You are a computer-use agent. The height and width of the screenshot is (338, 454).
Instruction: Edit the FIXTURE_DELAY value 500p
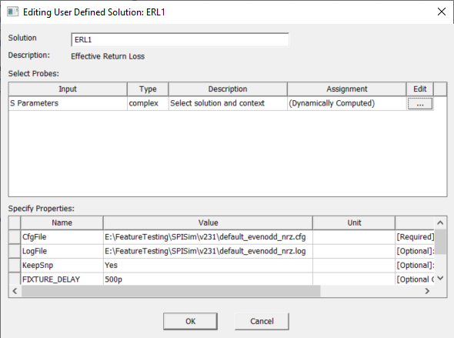click(208, 279)
